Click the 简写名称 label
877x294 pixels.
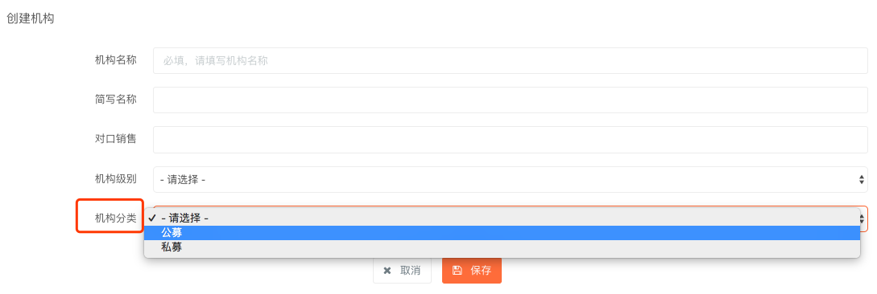point(116,100)
